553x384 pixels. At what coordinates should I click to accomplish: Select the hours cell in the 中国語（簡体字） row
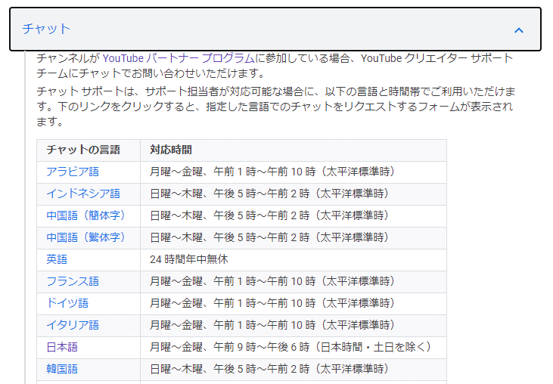click(x=294, y=215)
